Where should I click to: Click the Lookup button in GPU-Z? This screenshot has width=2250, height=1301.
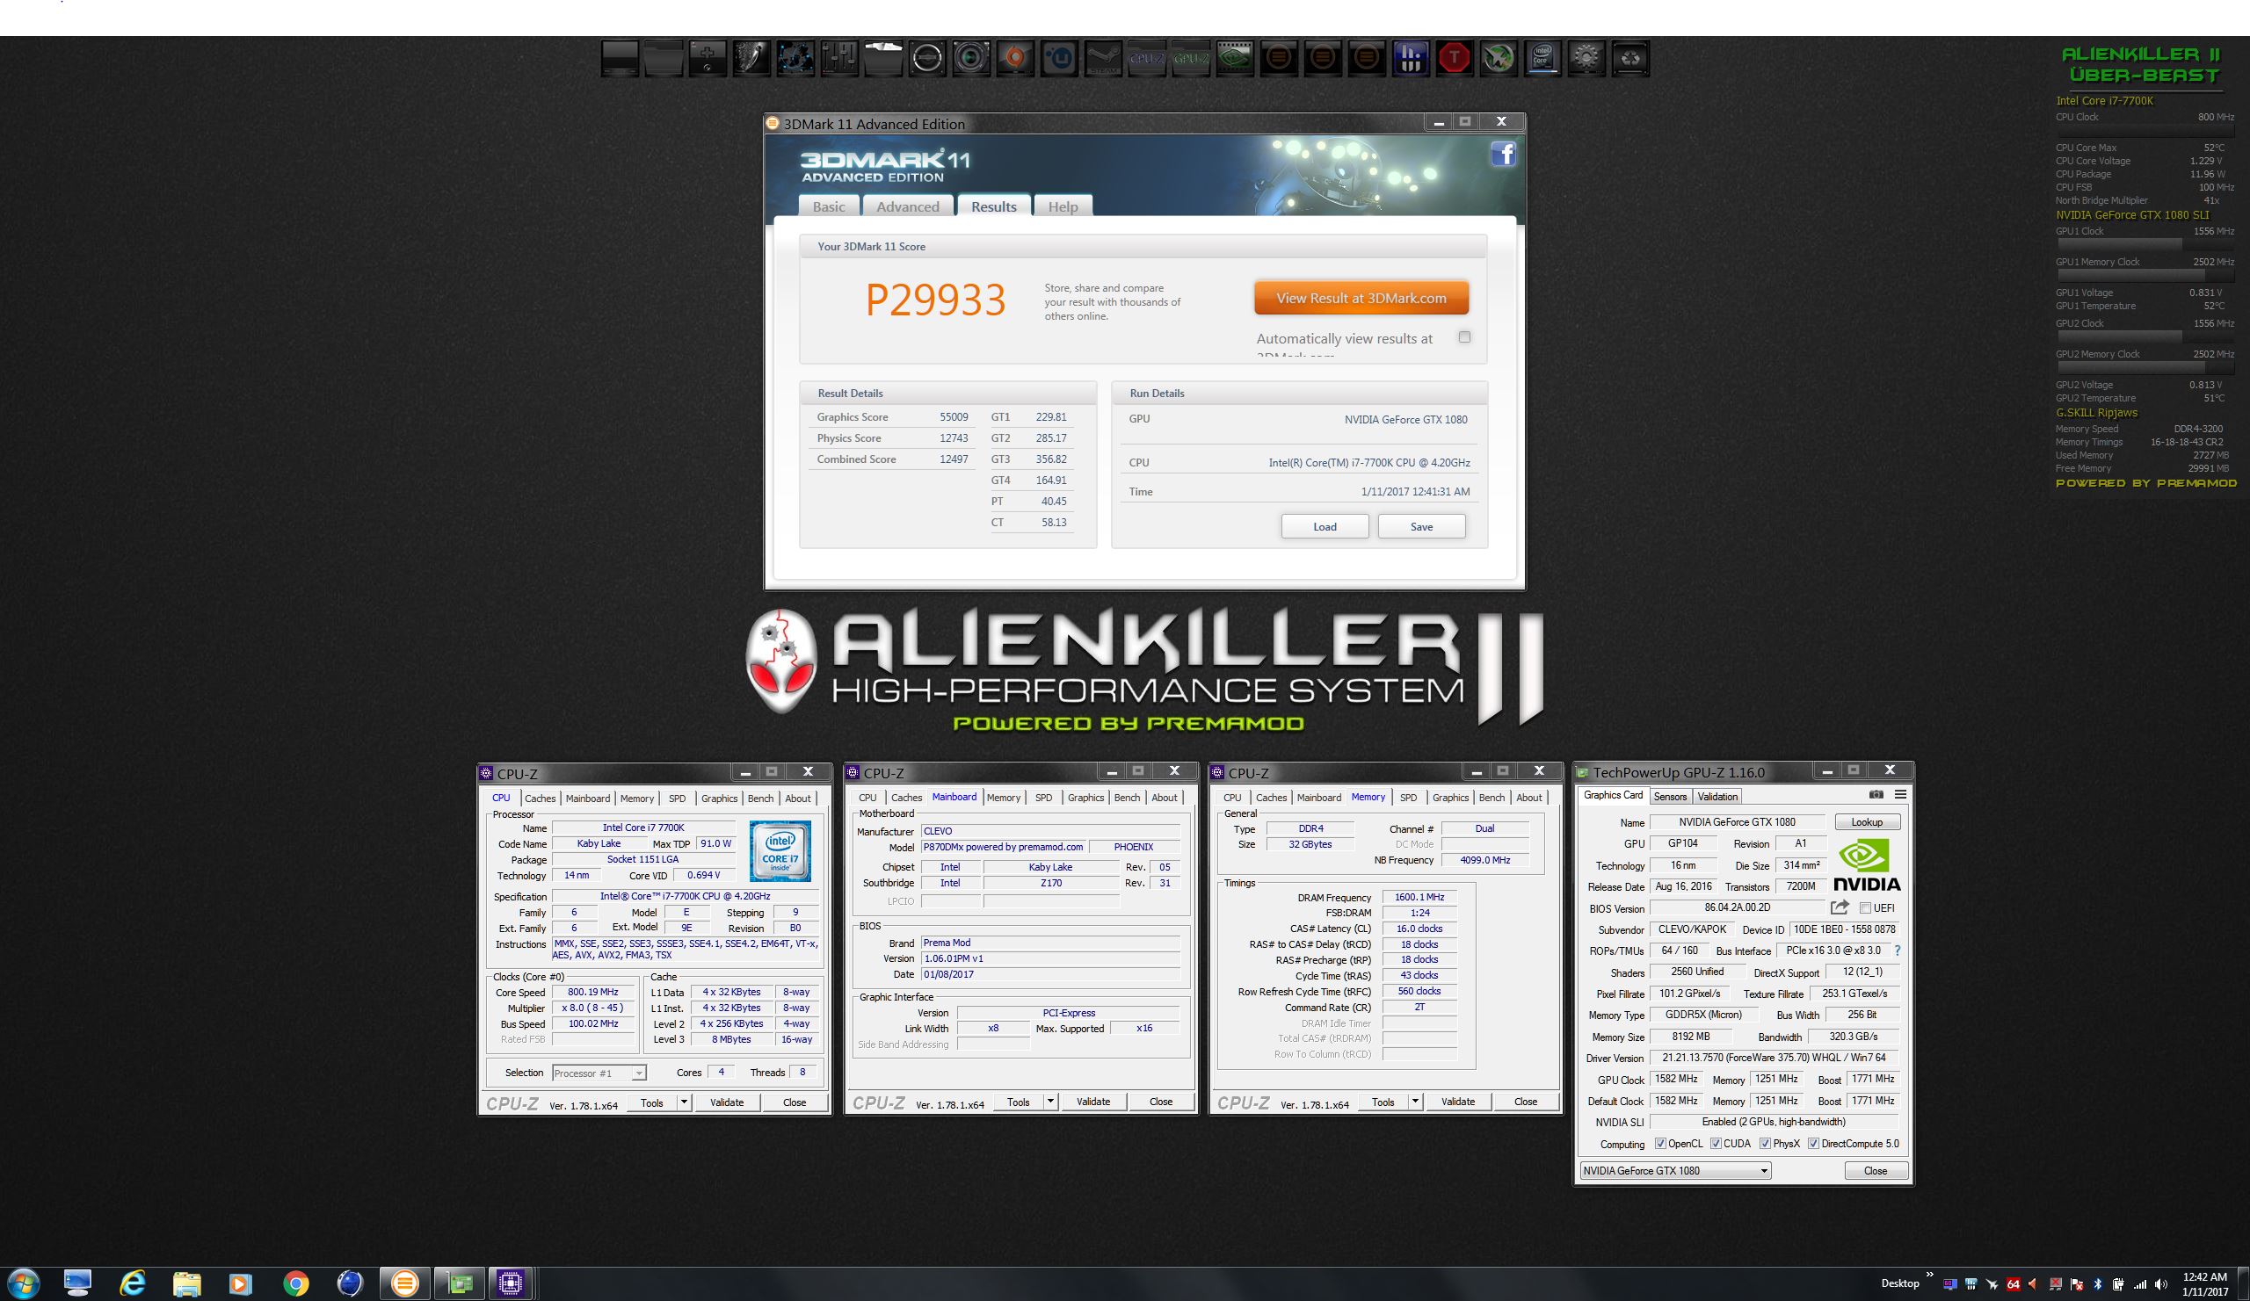pos(1867,822)
